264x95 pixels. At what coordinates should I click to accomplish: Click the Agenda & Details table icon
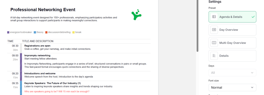click(214, 17)
